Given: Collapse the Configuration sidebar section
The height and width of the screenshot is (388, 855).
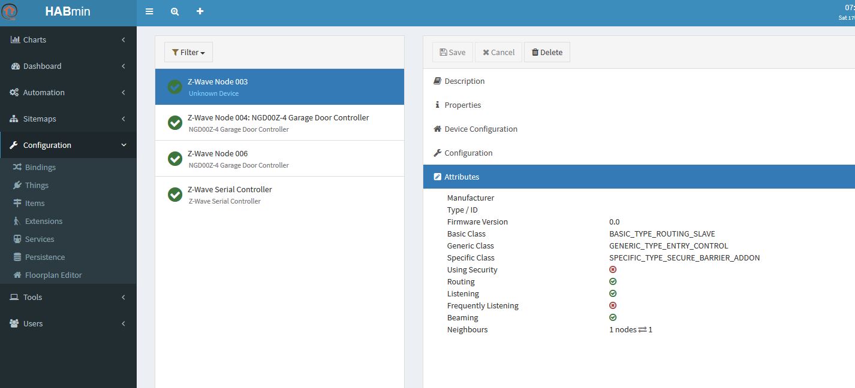Looking at the screenshot, I should [68, 145].
